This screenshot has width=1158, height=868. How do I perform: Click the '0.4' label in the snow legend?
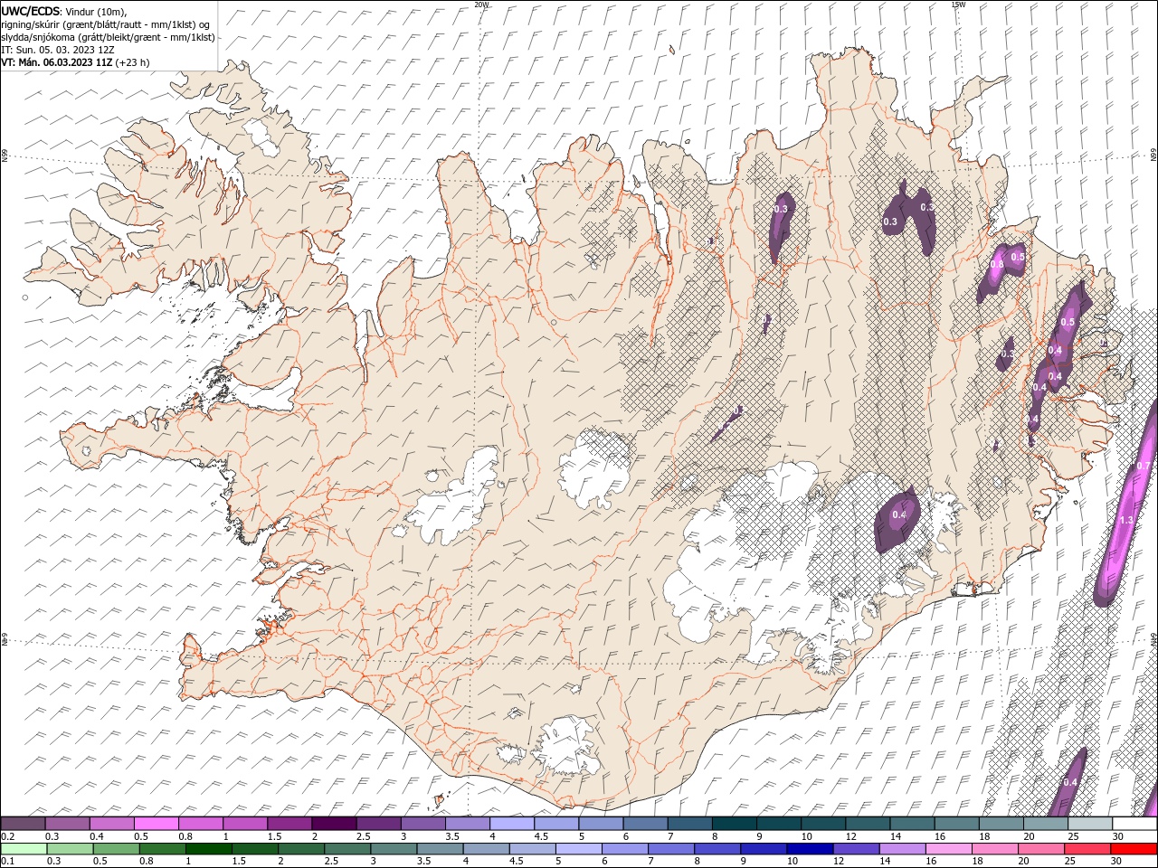click(96, 836)
